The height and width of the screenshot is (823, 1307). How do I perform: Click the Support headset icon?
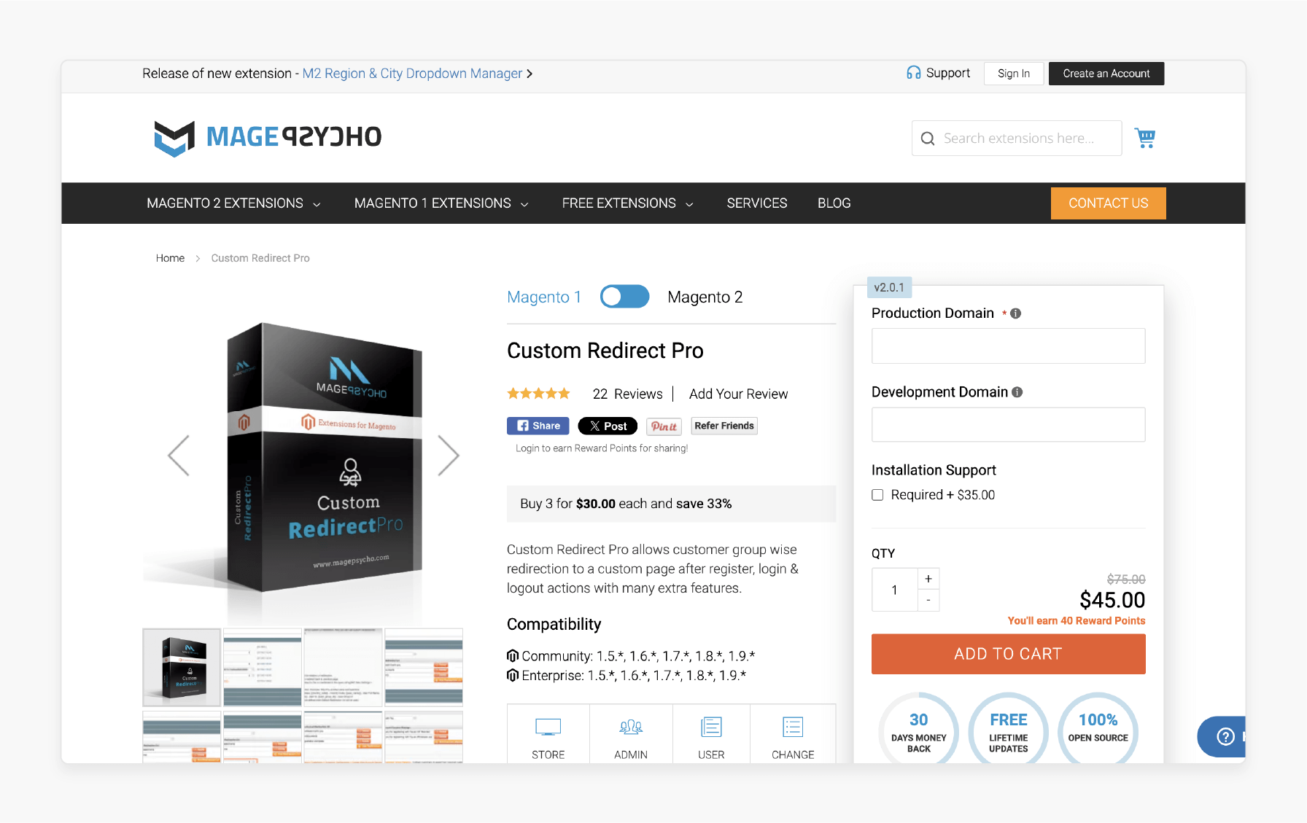click(x=913, y=73)
